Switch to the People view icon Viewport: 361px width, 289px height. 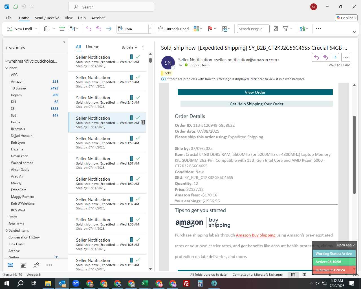(x=36, y=265)
